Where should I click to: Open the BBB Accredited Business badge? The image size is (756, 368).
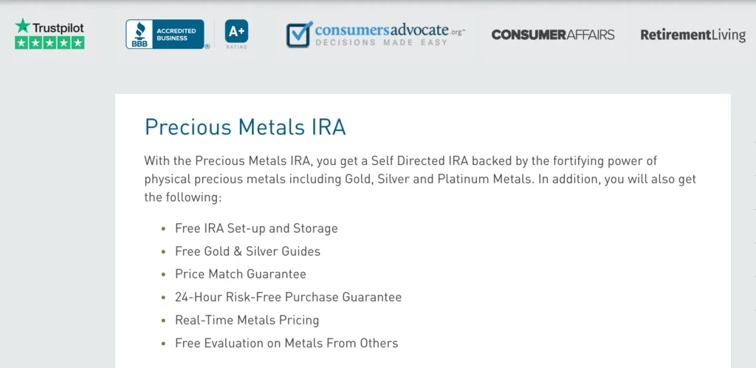(165, 34)
